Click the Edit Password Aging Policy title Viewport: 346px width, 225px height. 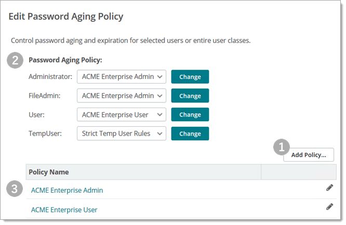pyautogui.click(x=66, y=17)
